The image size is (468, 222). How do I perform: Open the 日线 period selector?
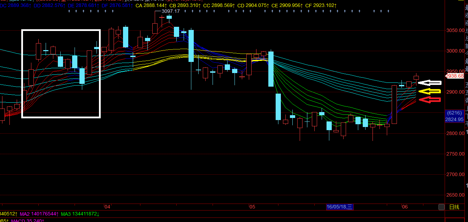pyautogui.click(x=454, y=207)
